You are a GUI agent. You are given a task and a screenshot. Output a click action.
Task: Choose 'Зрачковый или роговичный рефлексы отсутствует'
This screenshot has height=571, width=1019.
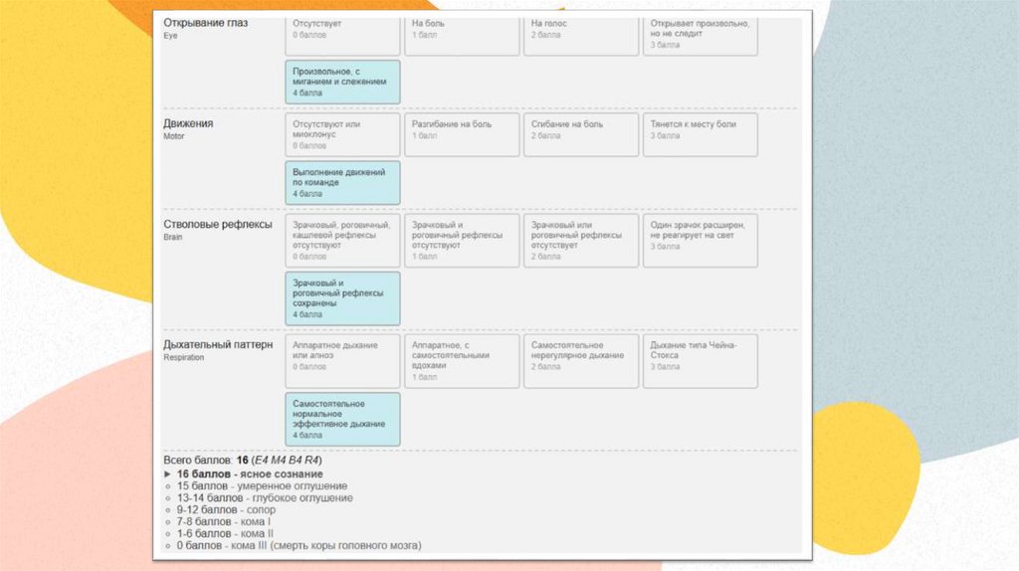(581, 241)
